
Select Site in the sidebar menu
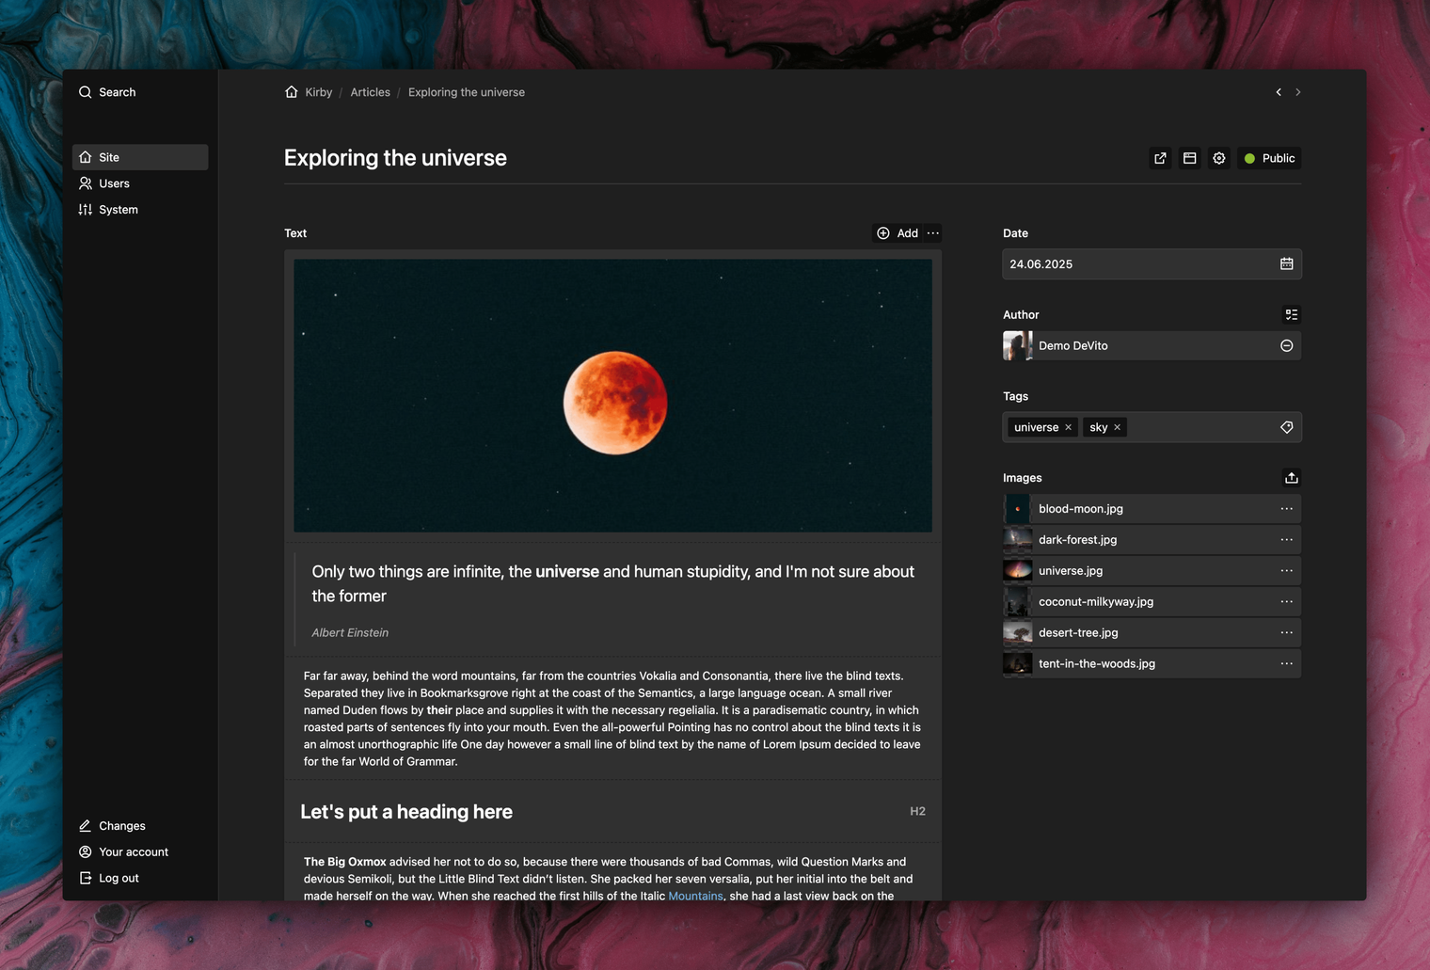[x=140, y=157]
